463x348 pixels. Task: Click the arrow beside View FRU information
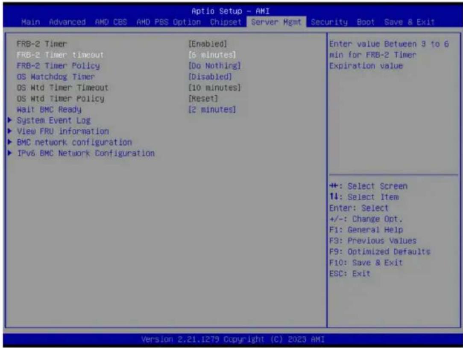tap(10, 131)
